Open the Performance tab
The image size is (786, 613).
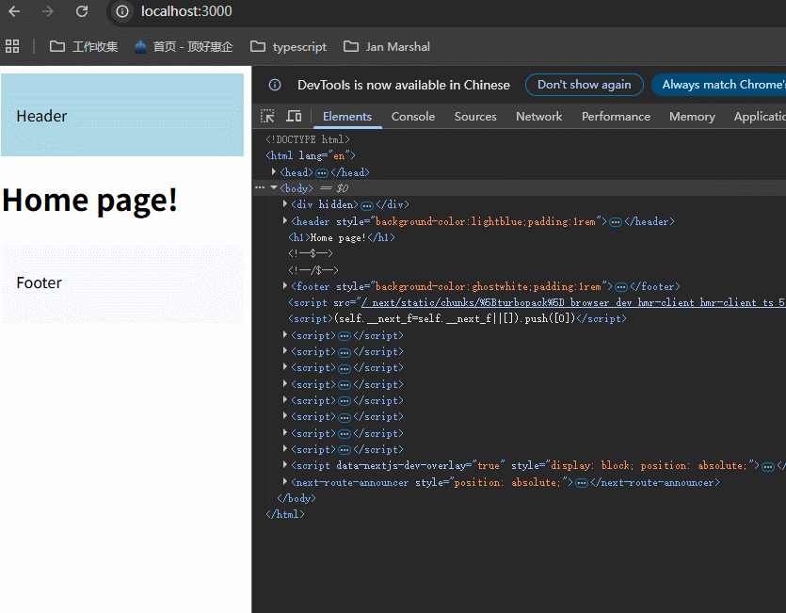pos(616,117)
